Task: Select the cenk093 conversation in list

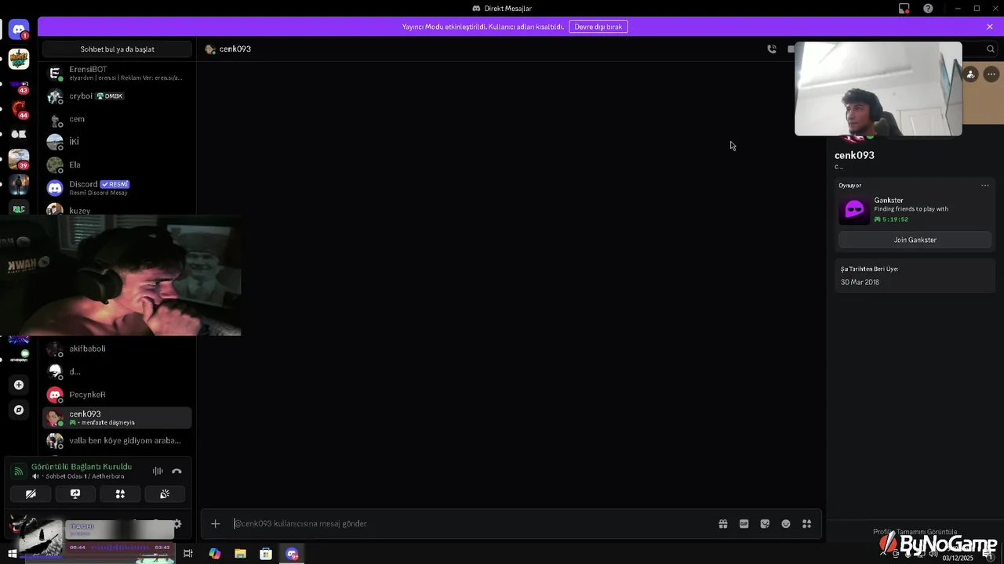Action: 117,418
